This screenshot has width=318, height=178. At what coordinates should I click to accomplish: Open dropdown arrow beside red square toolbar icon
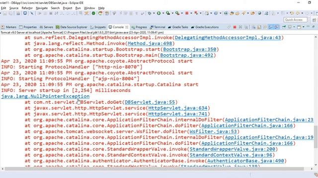click(x=191, y=13)
